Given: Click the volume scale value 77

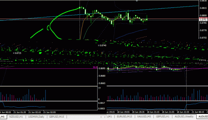Looking at the screenshot, I should (100, 88).
